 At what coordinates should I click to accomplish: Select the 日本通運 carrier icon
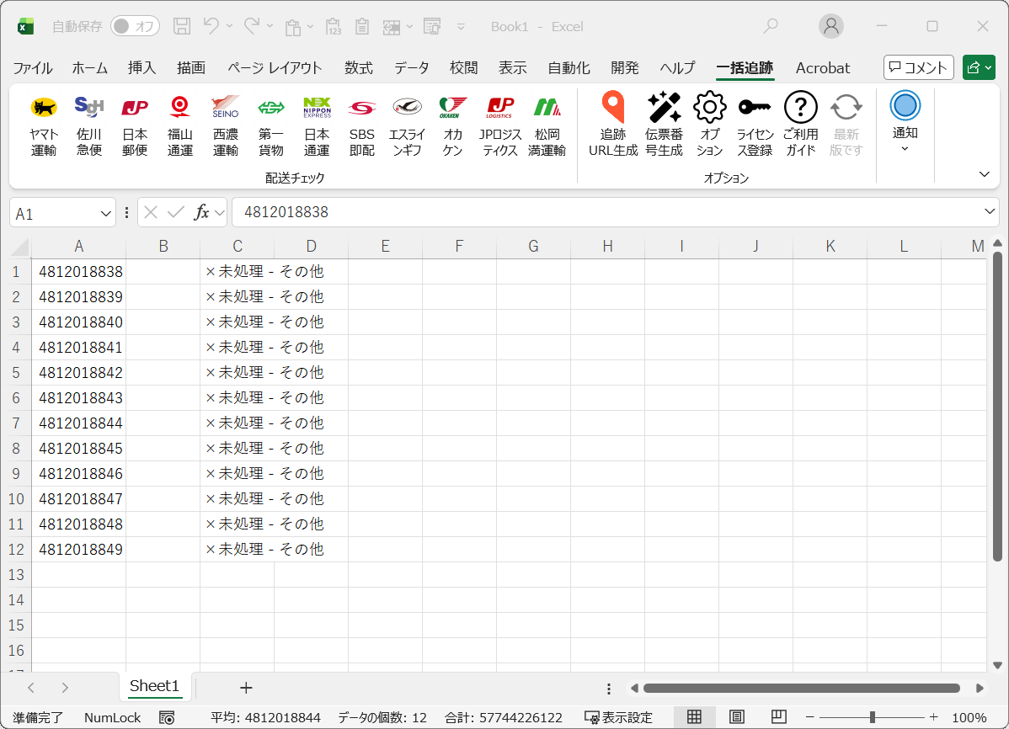317,122
